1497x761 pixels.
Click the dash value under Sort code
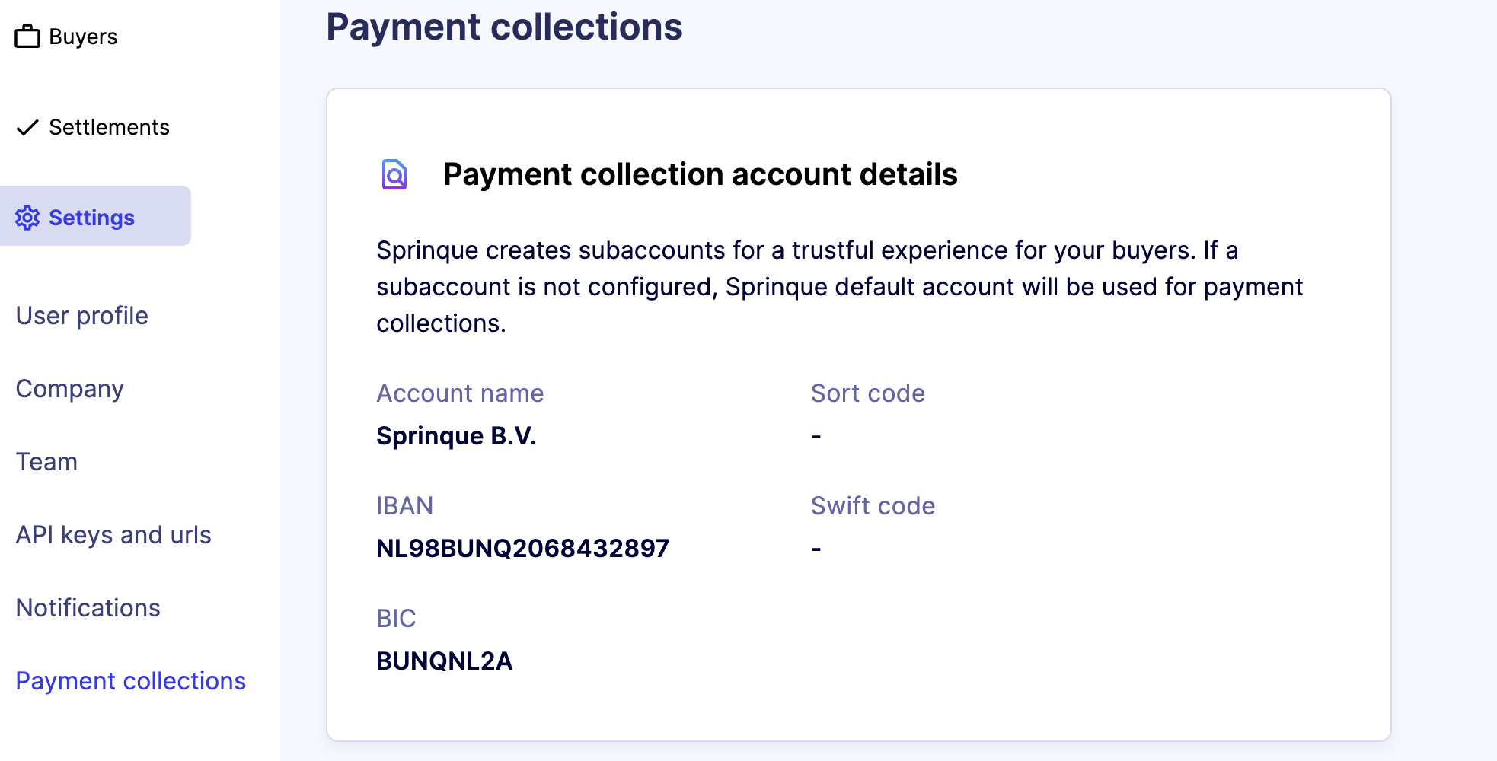click(816, 437)
